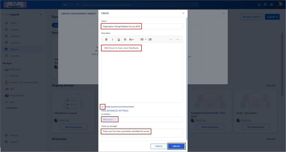Apply strikethrough in description editor
The image size is (286, 152).
(125, 40)
